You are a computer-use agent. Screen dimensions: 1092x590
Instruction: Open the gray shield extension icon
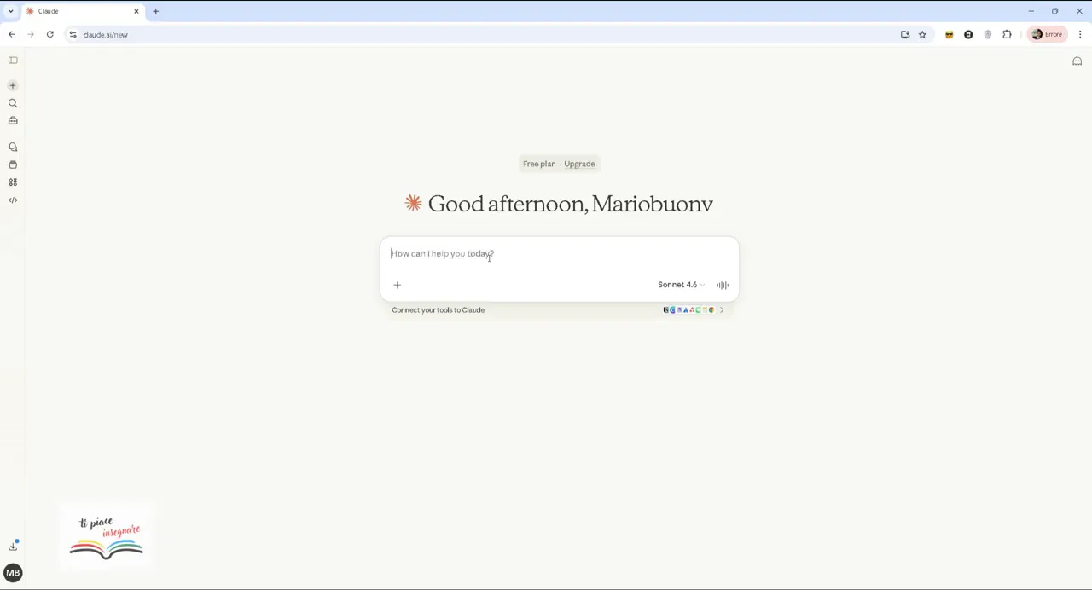988,35
